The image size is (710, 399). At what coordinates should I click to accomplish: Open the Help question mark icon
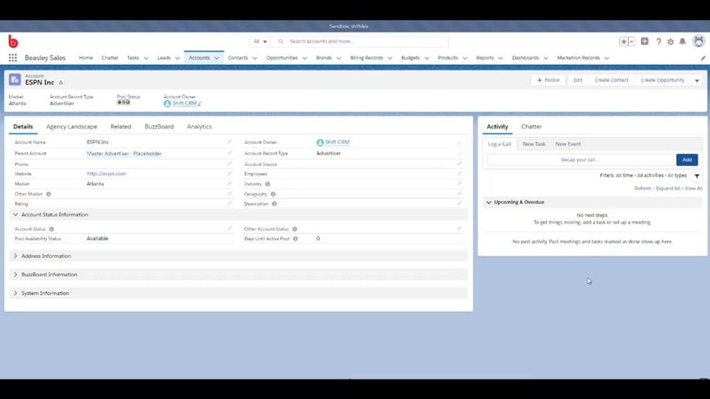tap(658, 42)
